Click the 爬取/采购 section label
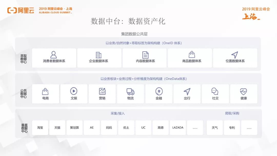Image resolution: width=277 pixels, height=156 pixels. (232, 113)
